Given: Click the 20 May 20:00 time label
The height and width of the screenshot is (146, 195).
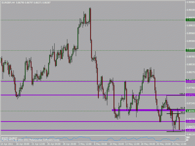Looking at the screenshot, I should point(163,144).
